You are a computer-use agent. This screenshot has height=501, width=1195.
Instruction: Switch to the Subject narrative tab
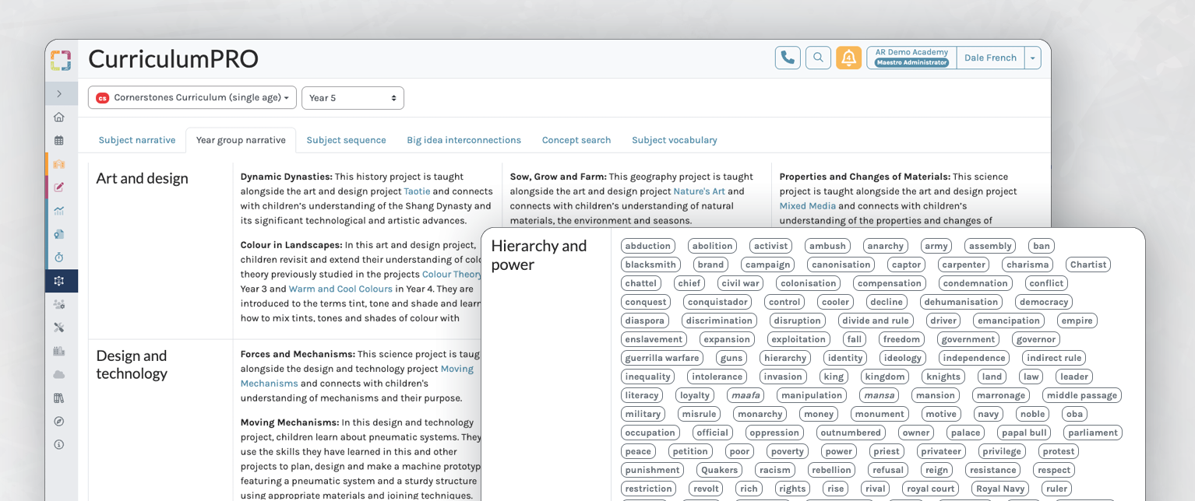click(137, 140)
